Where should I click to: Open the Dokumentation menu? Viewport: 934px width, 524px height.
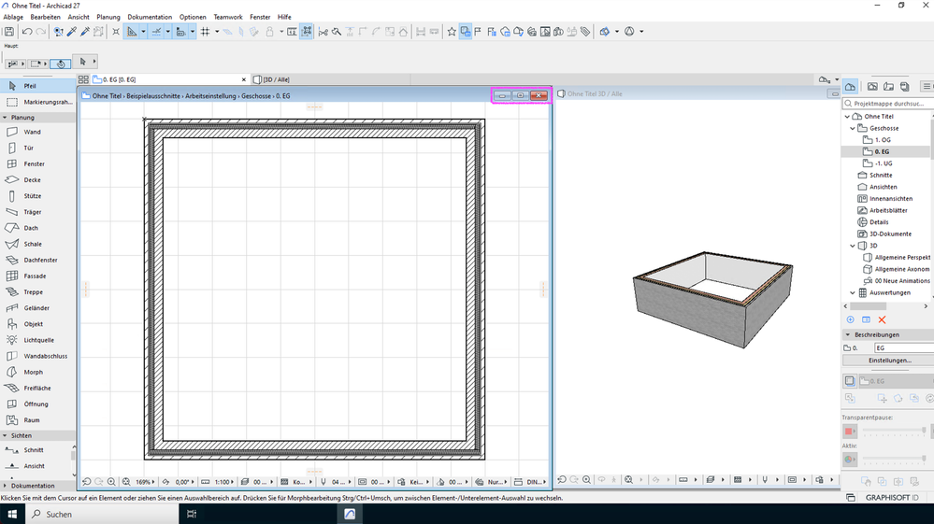click(150, 17)
